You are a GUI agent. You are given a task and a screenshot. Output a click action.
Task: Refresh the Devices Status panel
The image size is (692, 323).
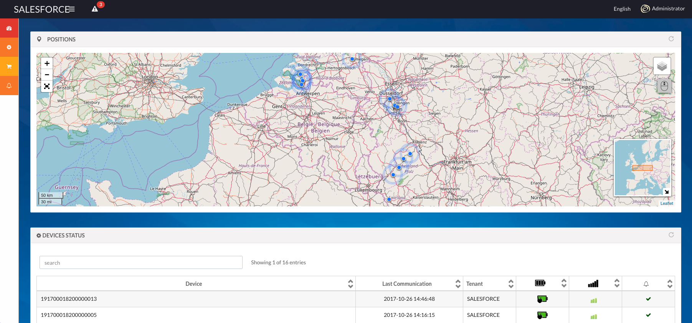[671, 235]
